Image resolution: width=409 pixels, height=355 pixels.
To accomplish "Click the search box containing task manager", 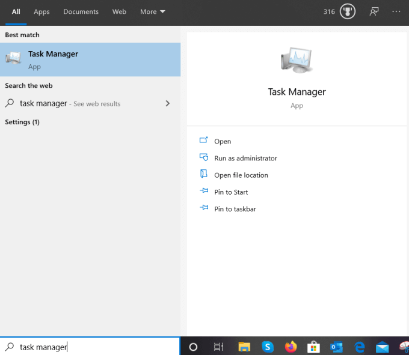I will 90,347.
